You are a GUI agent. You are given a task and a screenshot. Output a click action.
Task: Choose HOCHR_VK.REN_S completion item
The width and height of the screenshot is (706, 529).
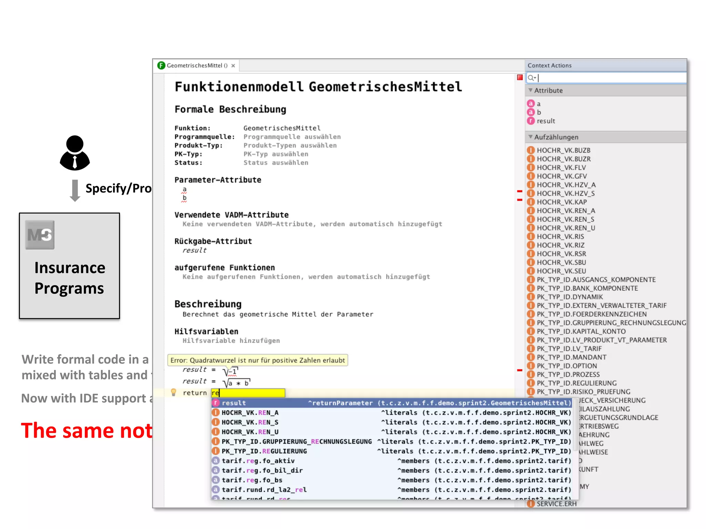[x=392, y=422]
